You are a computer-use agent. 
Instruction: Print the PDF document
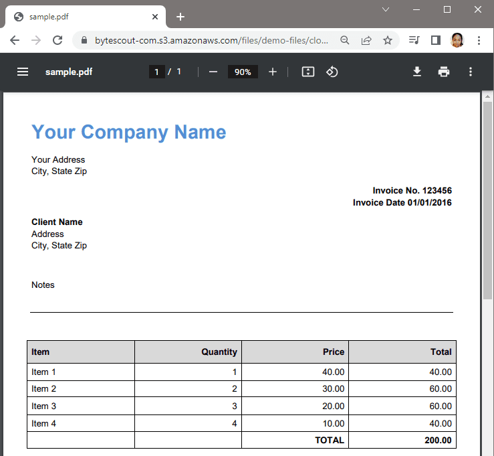point(444,72)
